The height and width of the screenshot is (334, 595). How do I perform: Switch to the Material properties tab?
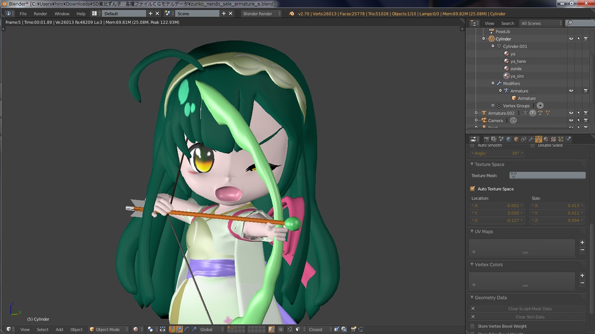tap(546, 139)
